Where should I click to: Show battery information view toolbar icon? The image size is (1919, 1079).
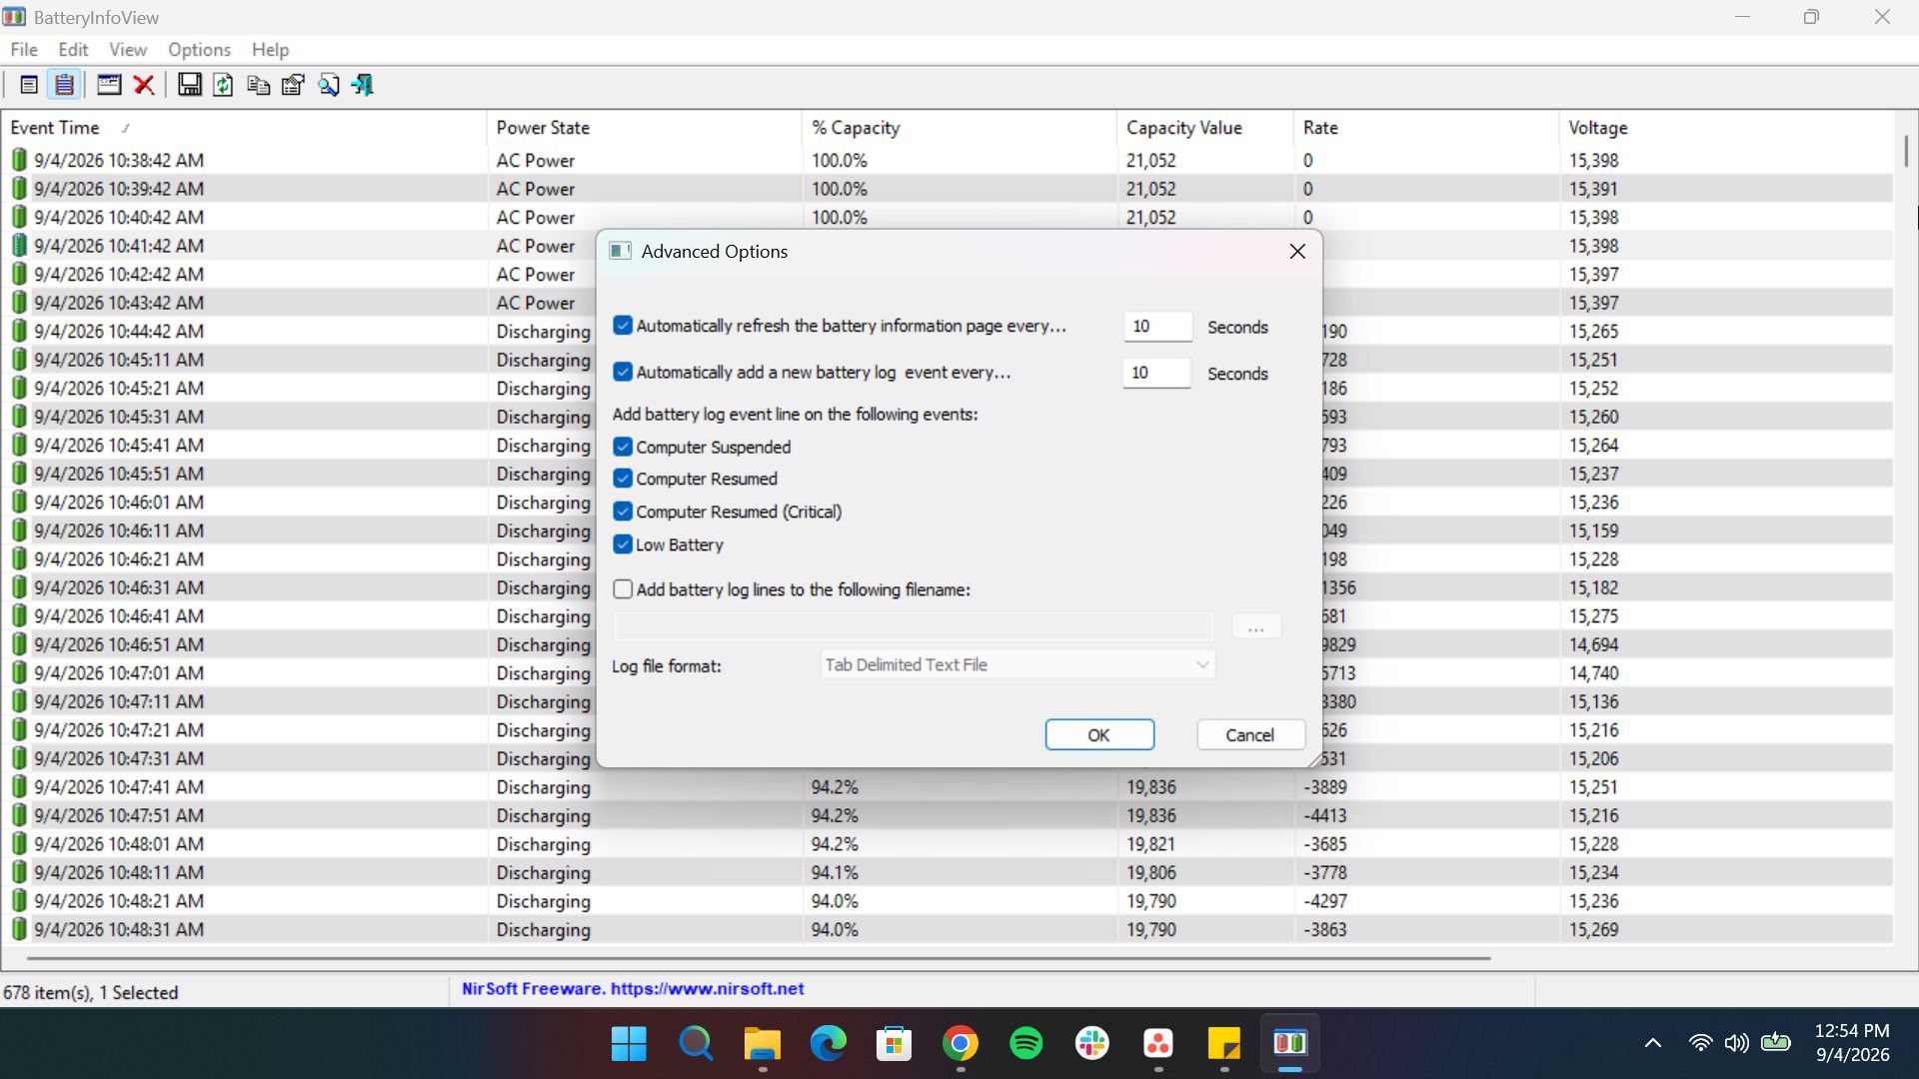coord(29,85)
